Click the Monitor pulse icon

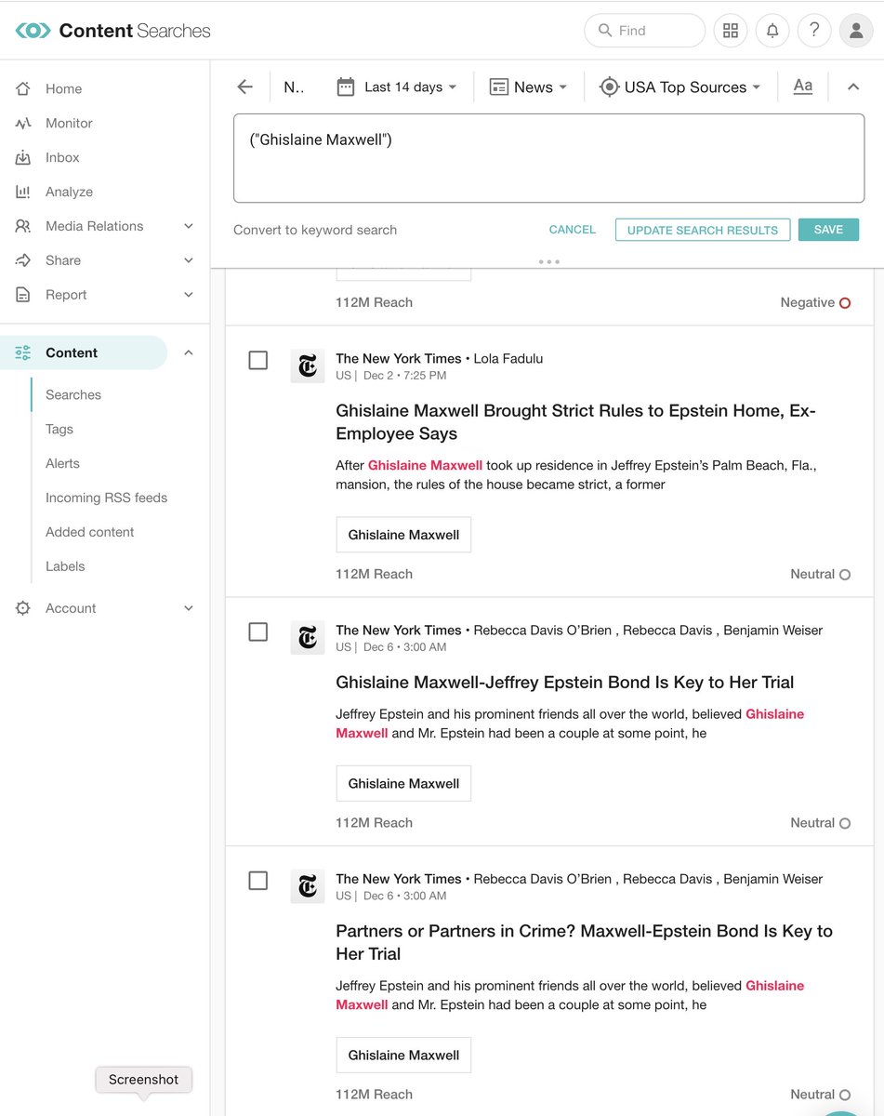coord(23,123)
